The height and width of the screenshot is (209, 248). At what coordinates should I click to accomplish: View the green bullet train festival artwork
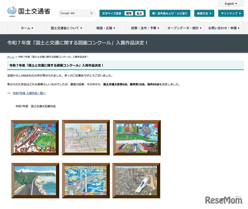point(137,138)
